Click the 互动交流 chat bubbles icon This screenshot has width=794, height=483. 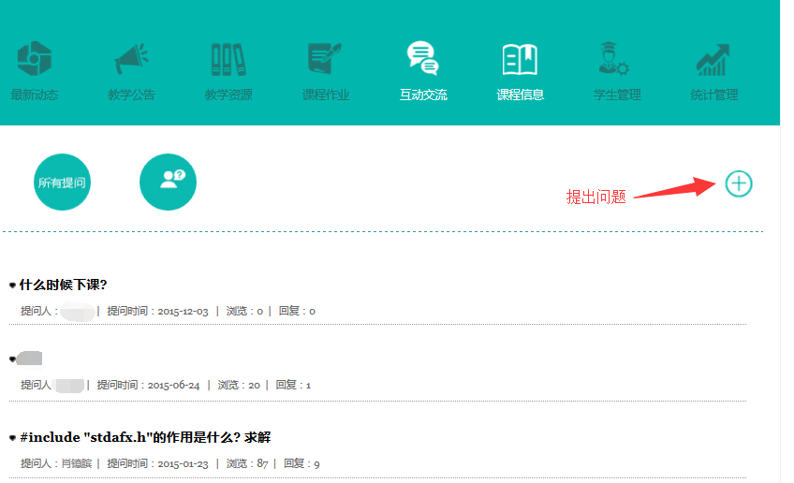click(422, 58)
